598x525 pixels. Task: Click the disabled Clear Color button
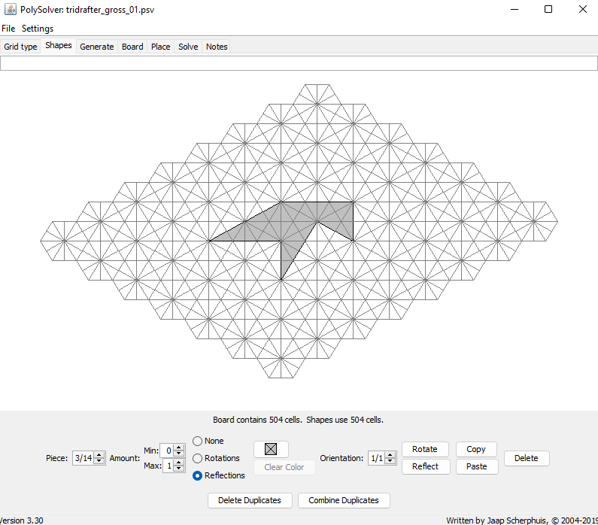[284, 467]
